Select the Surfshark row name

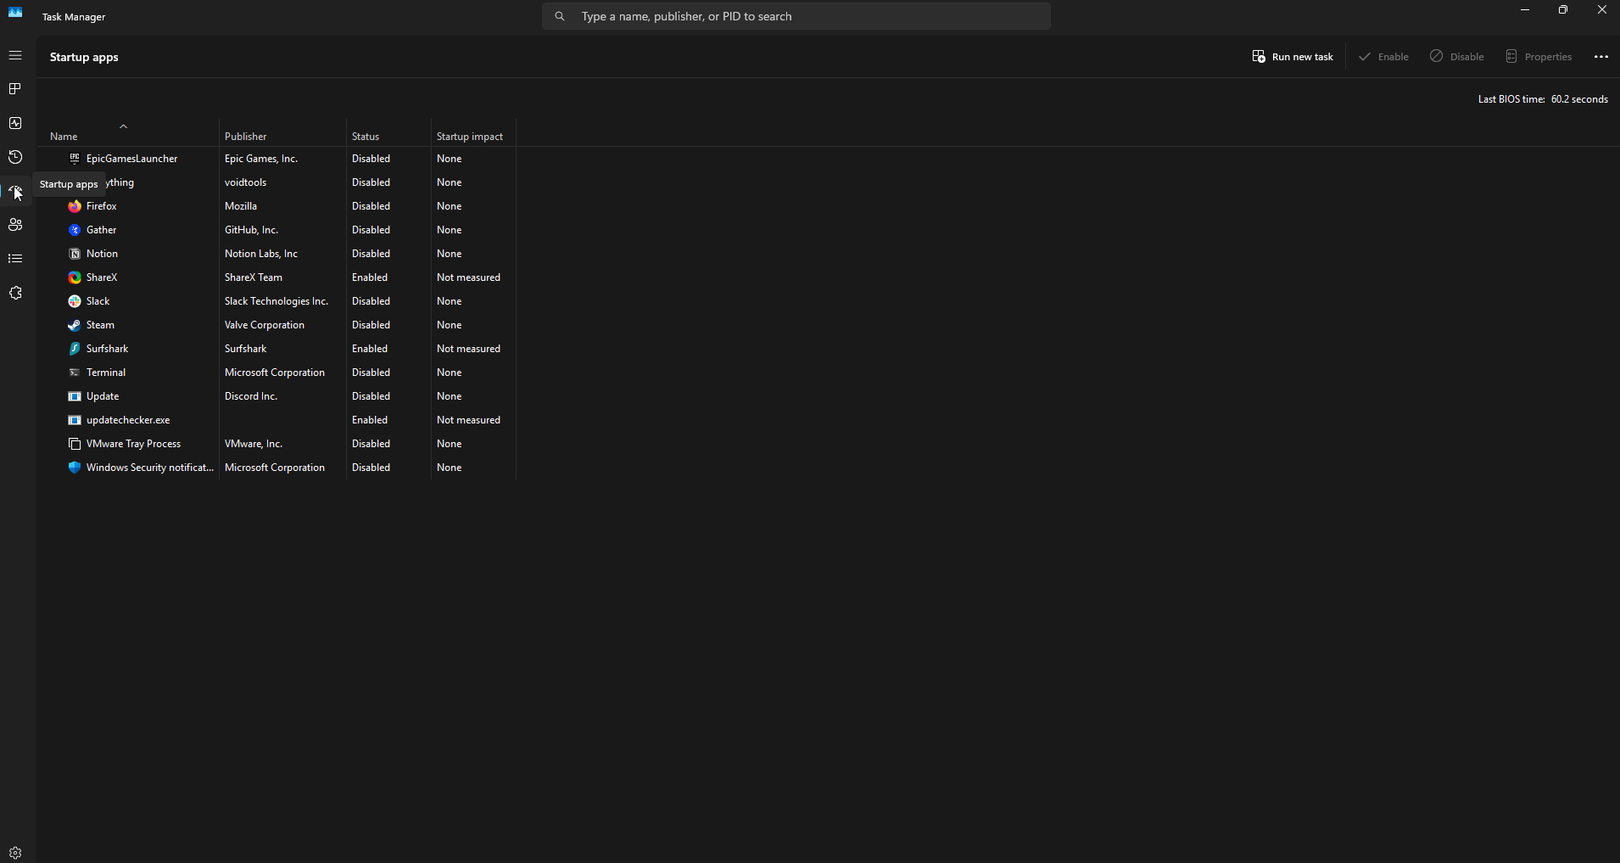pos(108,349)
